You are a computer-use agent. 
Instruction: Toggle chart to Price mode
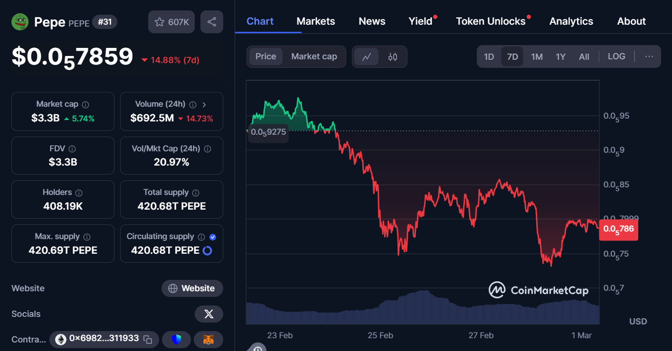[x=265, y=56]
